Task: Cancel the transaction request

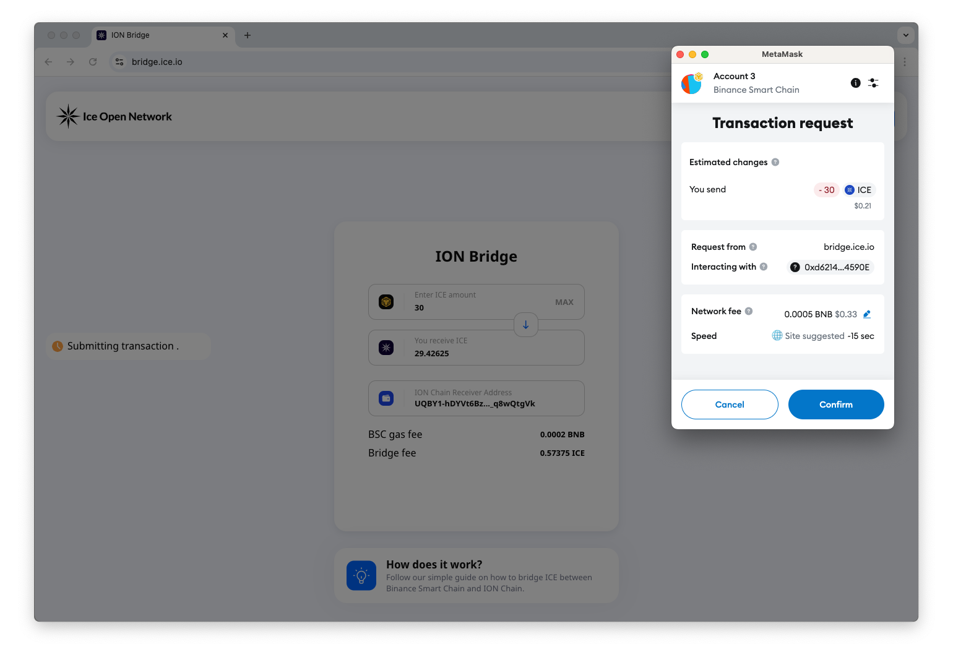Action: (730, 405)
